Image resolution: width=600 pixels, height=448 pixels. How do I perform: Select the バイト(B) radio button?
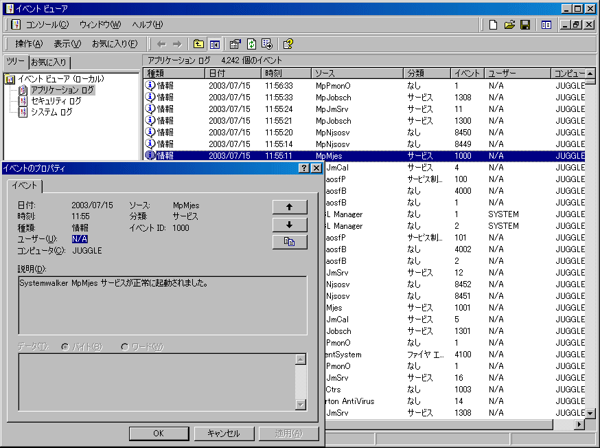(x=66, y=347)
